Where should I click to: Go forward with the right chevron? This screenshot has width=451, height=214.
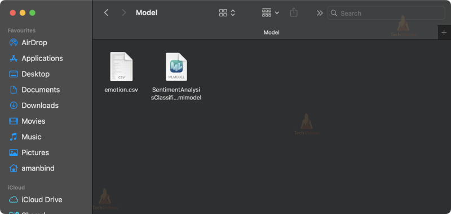tap(124, 12)
